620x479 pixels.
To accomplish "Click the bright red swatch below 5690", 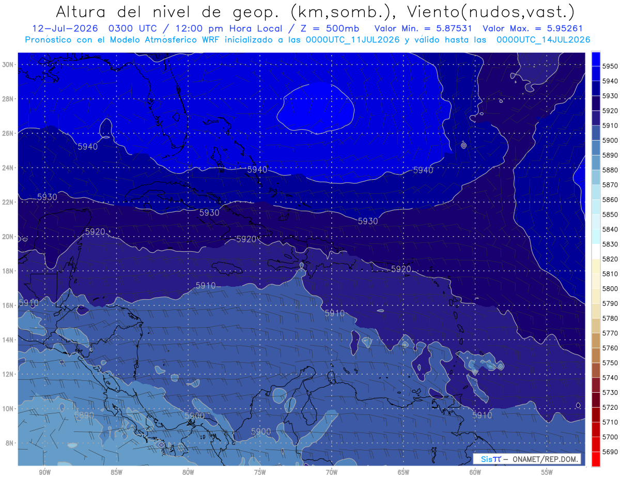I will [x=596, y=459].
